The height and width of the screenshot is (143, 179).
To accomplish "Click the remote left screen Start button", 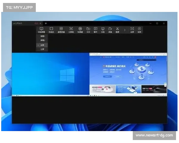I will point(13,95).
